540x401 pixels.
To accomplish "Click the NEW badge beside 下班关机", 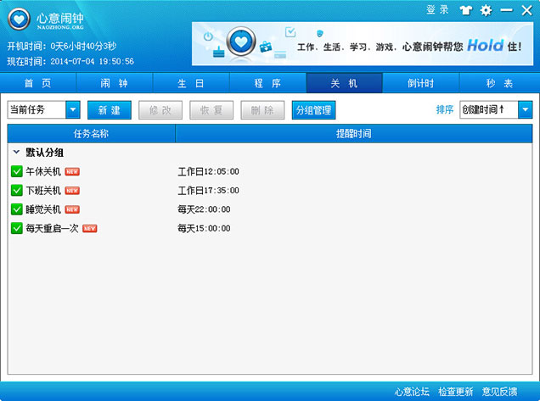I will click(x=72, y=191).
